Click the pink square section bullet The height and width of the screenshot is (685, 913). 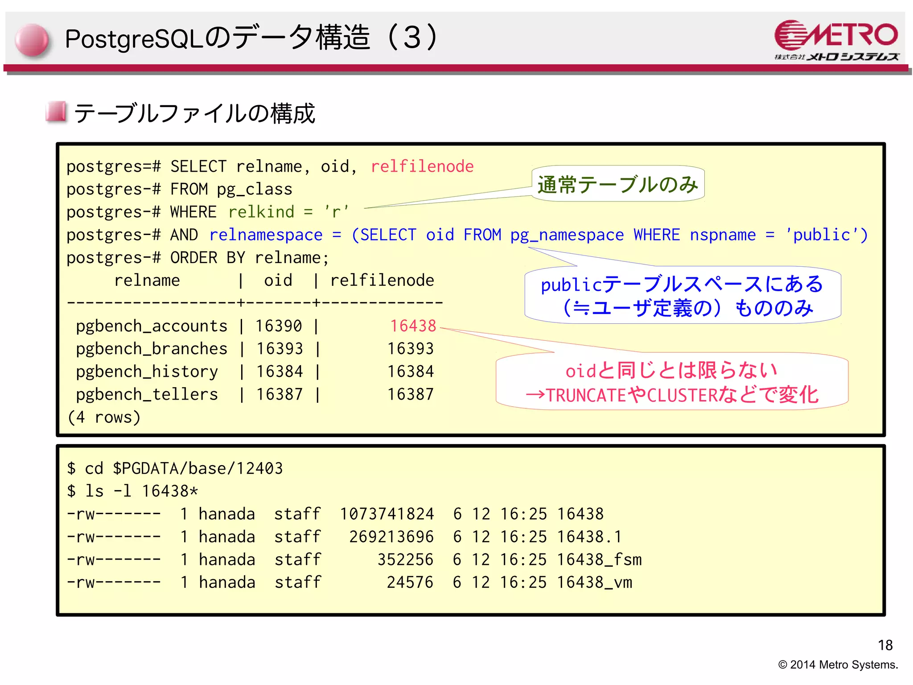point(56,111)
